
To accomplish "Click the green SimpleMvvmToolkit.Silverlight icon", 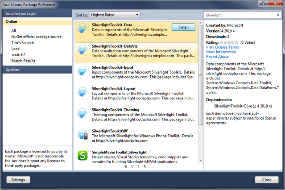I will [x=83, y=156].
